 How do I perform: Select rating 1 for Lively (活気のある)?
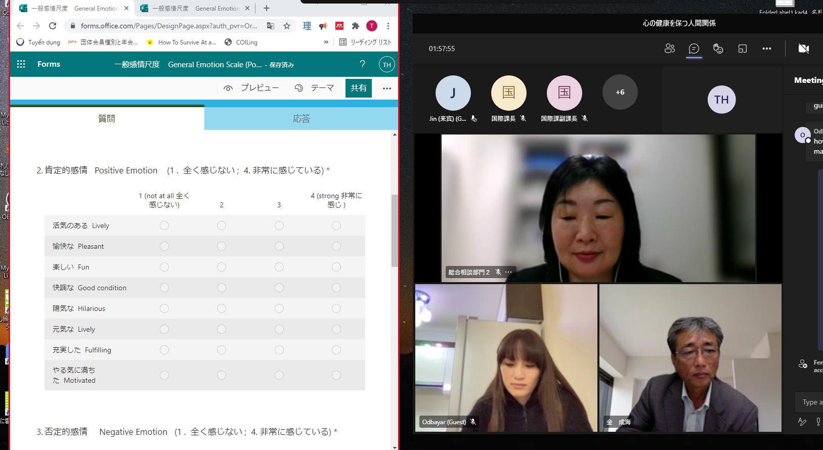tap(164, 226)
